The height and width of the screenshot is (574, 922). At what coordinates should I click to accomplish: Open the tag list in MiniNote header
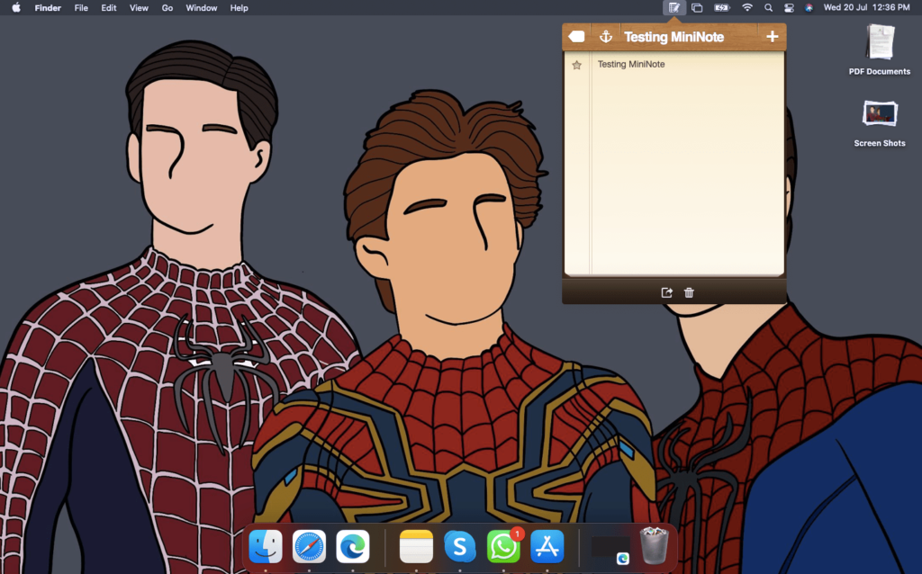(x=577, y=37)
